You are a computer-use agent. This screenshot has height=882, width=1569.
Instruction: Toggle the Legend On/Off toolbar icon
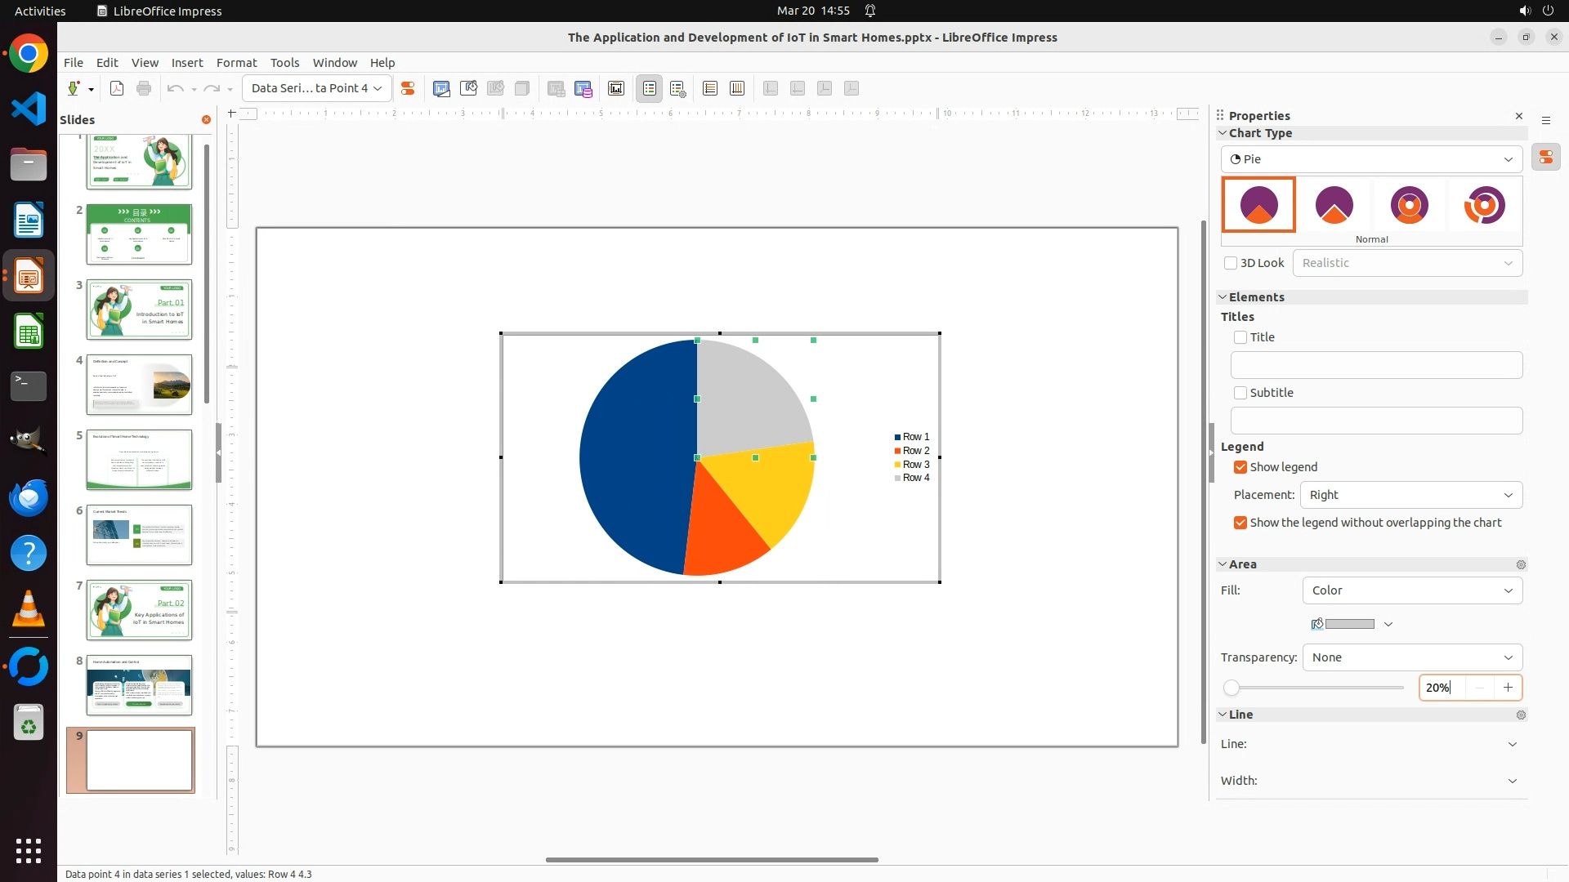pos(650,88)
